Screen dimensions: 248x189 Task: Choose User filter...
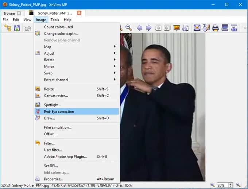[77, 150]
